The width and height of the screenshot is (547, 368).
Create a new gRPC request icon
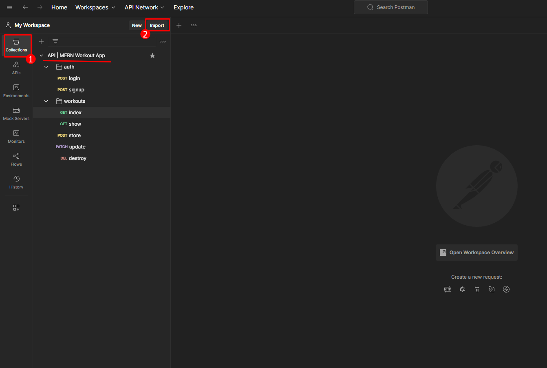[477, 289]
